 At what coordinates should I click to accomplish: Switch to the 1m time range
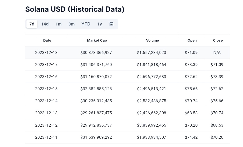(59, 24)
